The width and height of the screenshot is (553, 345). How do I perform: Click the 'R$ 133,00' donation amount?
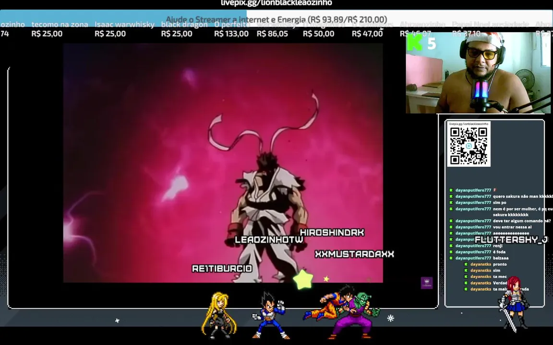(231, 34)
